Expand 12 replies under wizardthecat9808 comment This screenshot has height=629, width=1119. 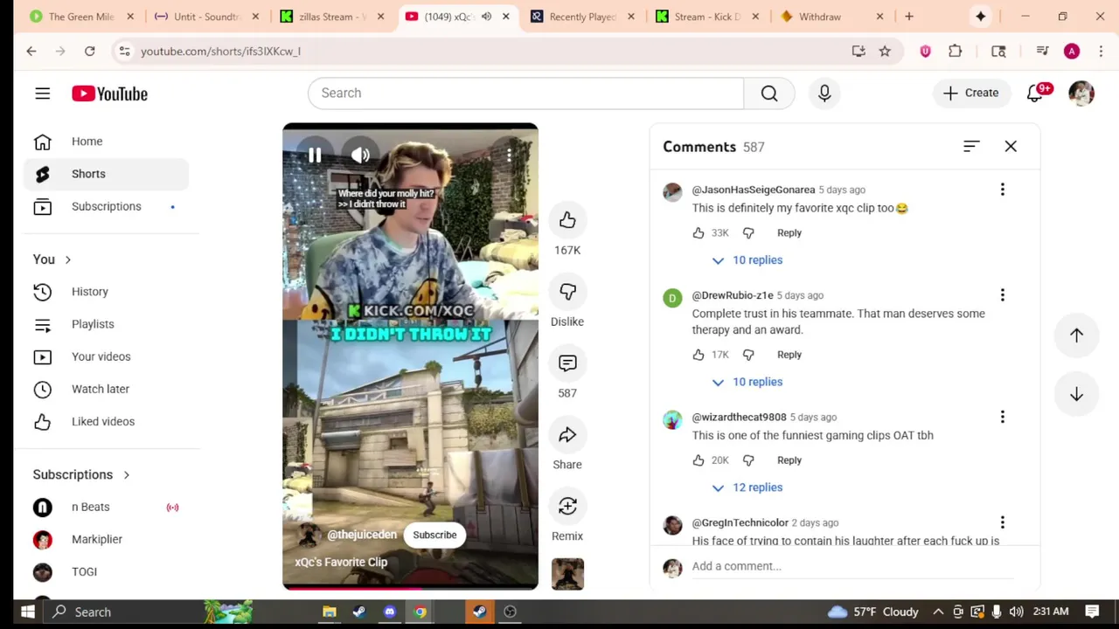point(748,487)
